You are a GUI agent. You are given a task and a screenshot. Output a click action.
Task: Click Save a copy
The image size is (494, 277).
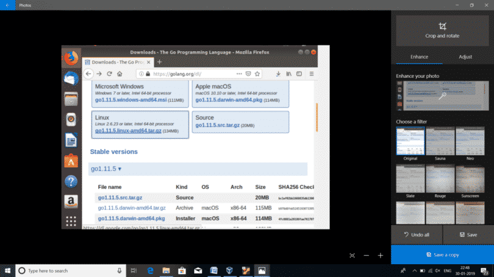coord(442,254)
